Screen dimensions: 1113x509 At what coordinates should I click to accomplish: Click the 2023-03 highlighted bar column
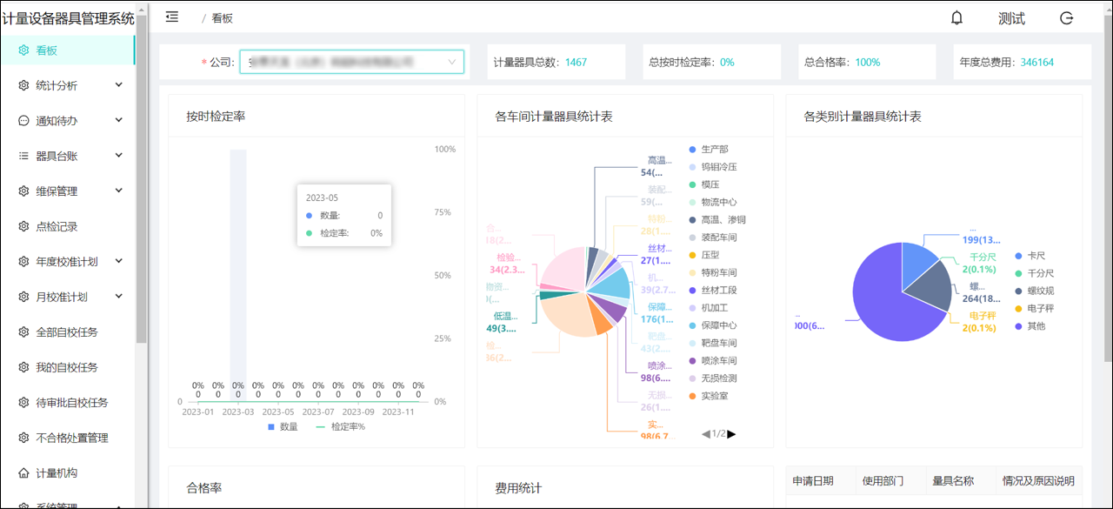(x=237, y=275)
